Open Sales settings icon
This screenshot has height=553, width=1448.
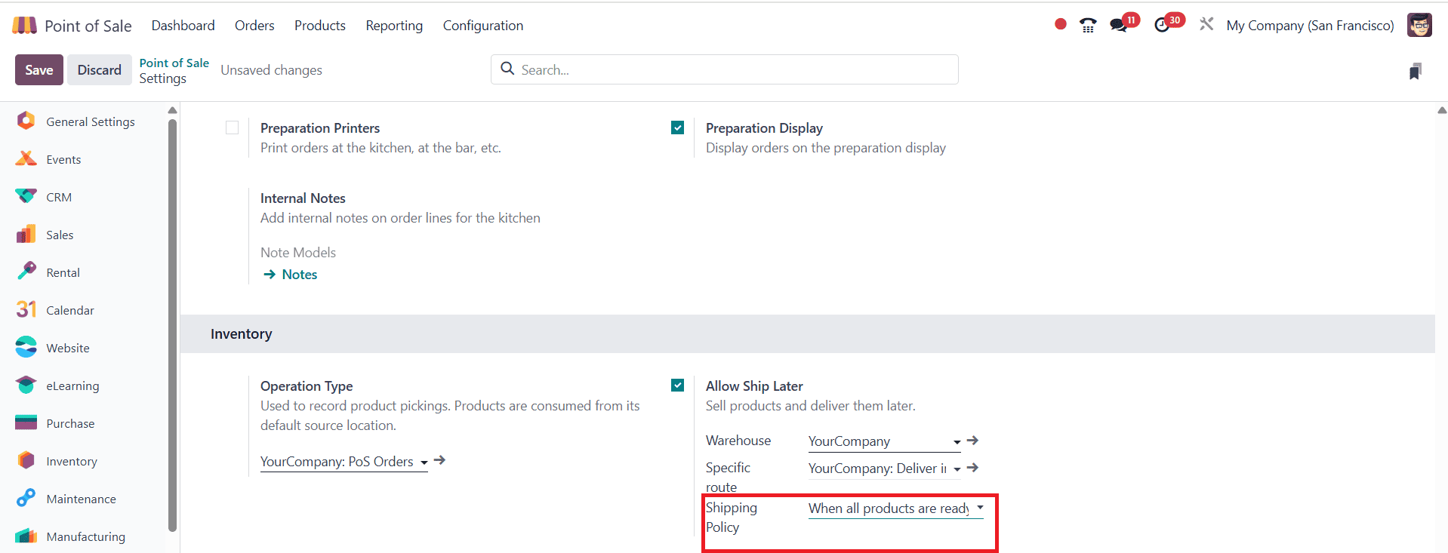coord(26,234)
